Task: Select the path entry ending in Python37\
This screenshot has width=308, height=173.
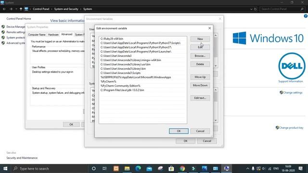Action: pyautogui.click(x=143, y=47)
